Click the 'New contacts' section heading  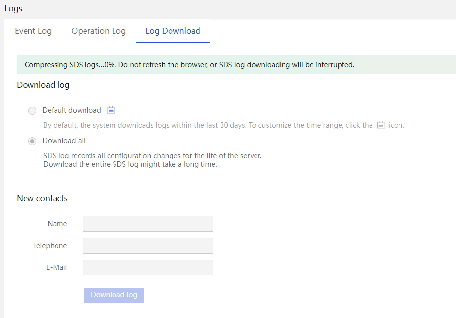point(42,198)
